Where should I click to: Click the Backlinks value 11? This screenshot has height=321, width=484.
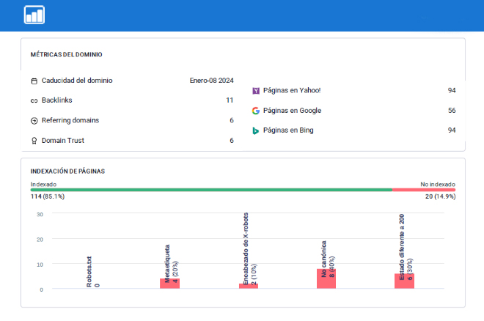[x=230, y=100]
